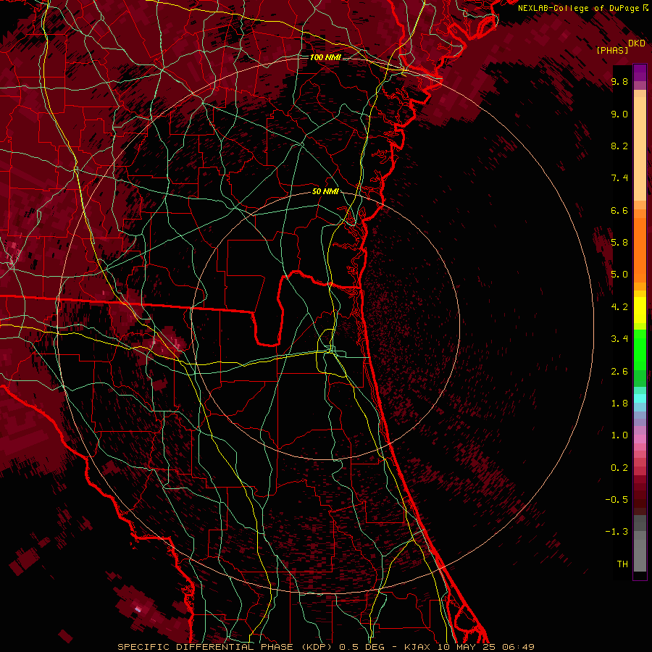Click the KJAX station identifier in the caption

point(419,647)
